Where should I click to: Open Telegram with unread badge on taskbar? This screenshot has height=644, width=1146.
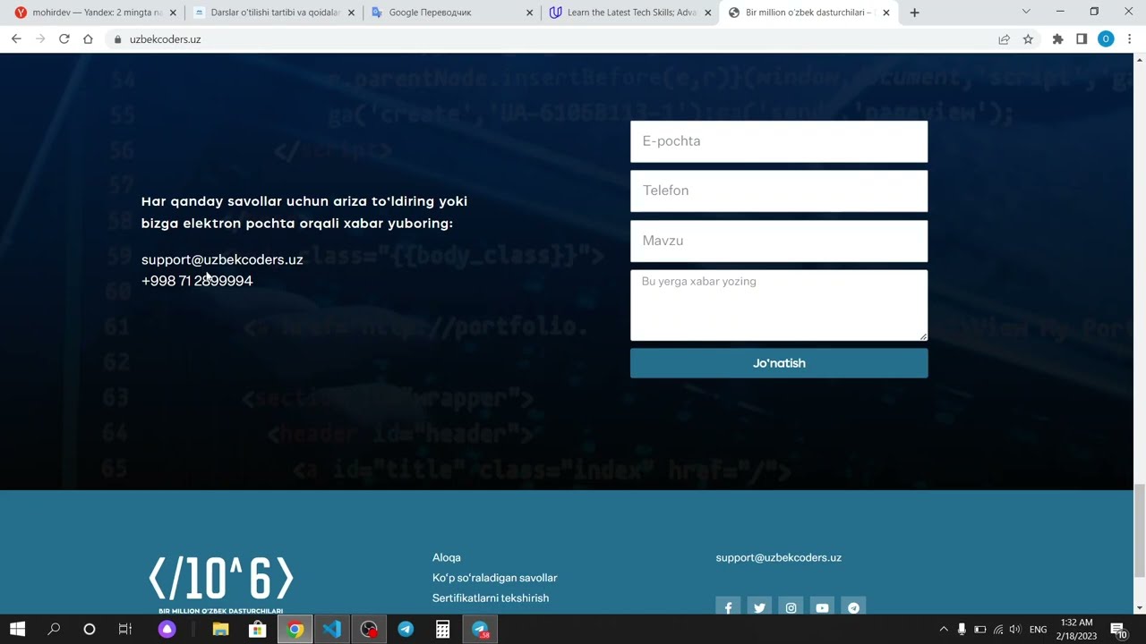point(480,630)
